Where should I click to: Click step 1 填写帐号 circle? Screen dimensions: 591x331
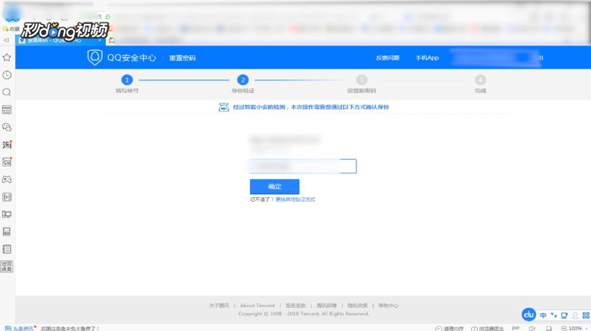(x=127, y=80)
